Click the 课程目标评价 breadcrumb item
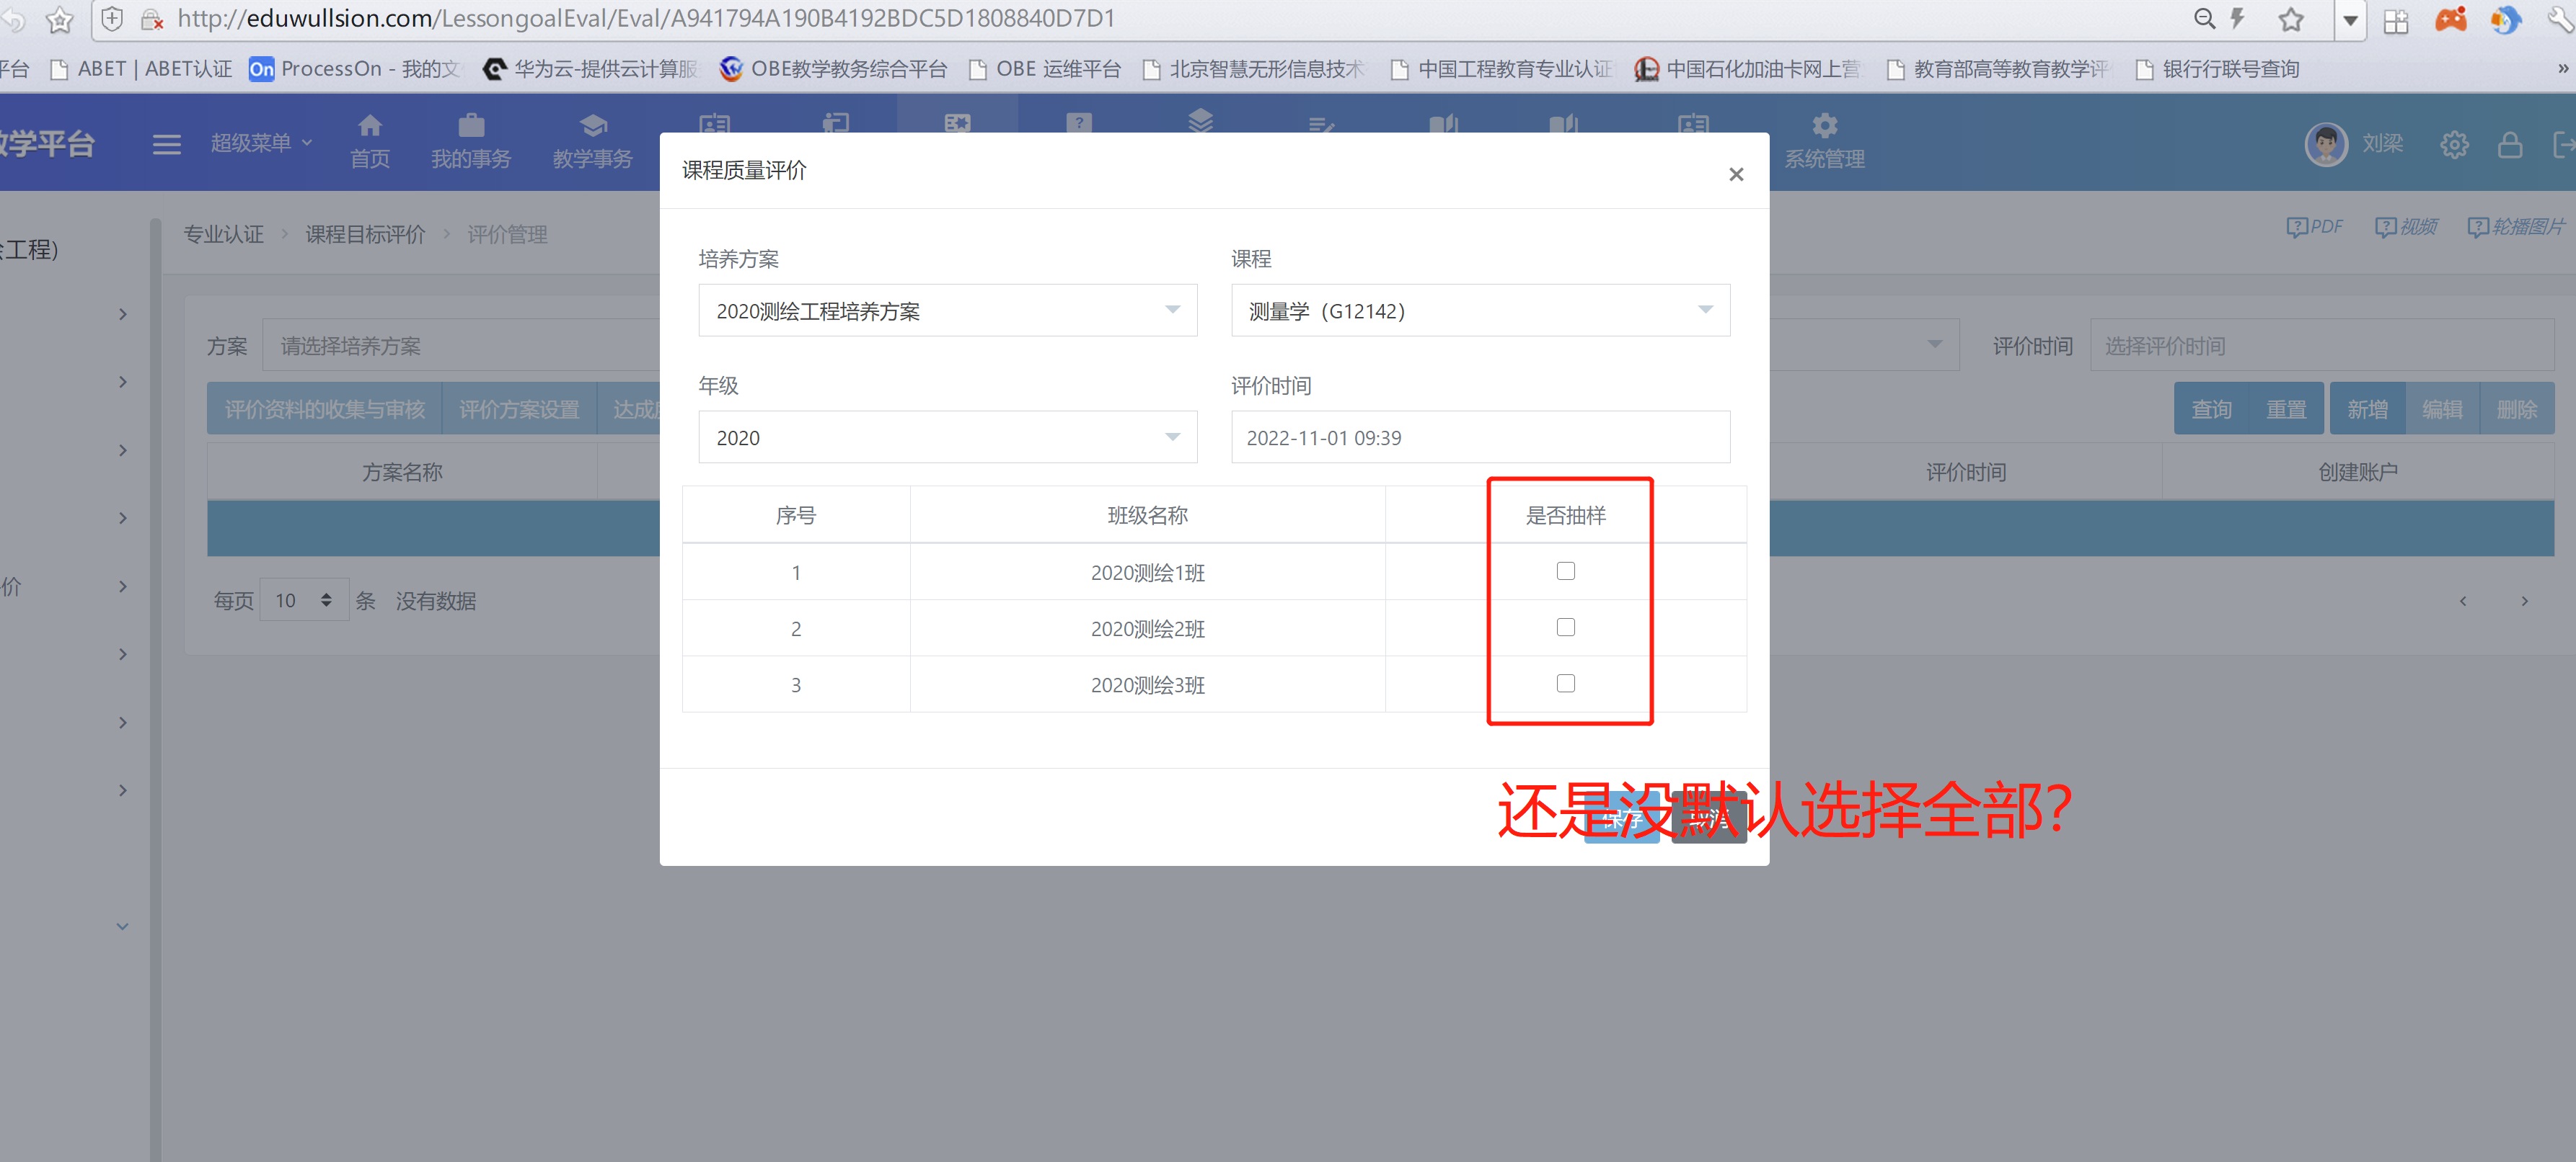The height and width of the screenshot is (1162, 2576). (x=365, y=235)
